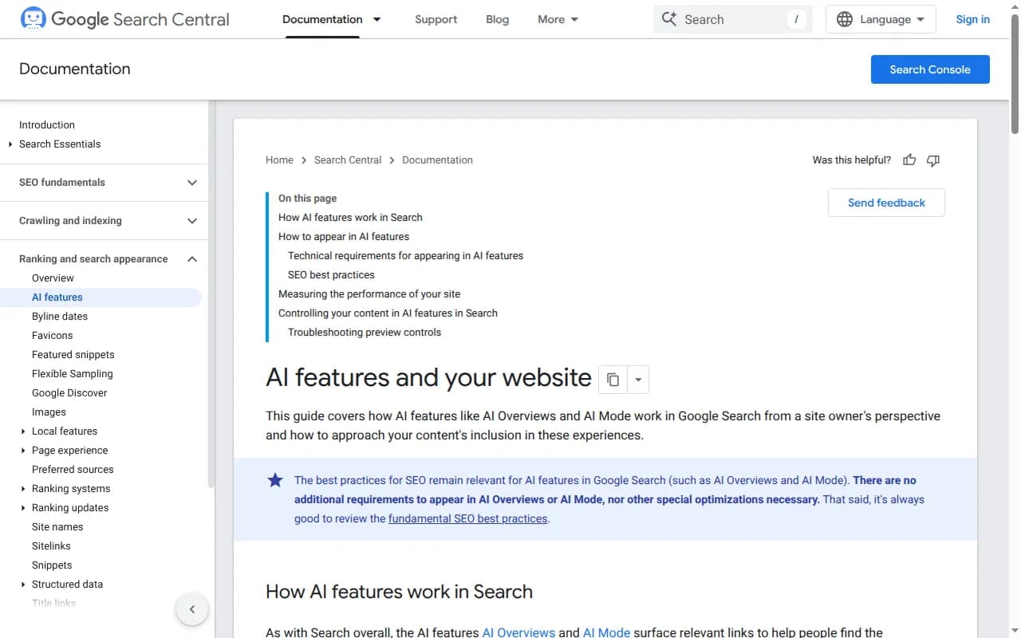
Task: Copy page using the copy icon
Action: 613,380
